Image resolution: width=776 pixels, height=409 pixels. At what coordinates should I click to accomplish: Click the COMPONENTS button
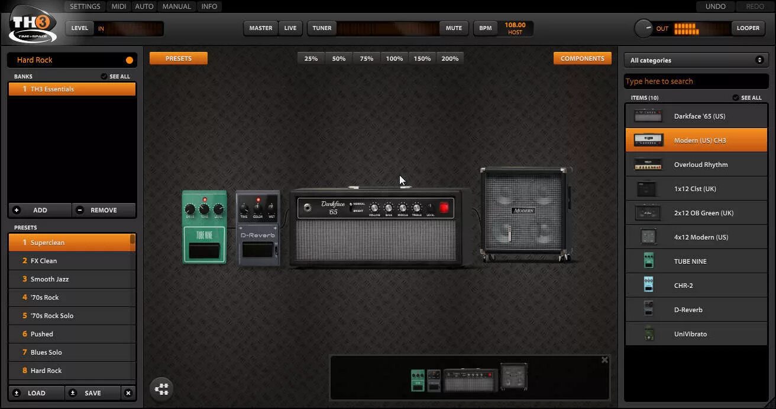tap(582, 58)
